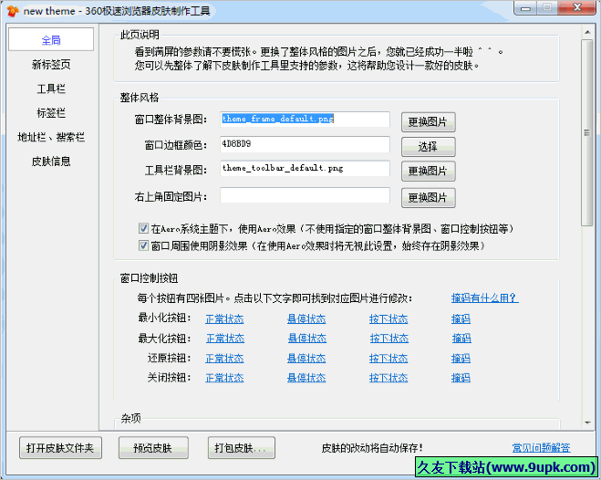The width and height of the screenshot is (601, 480).
Task: Change picture for 窗口整体背景图
Action: pos(428,122)
